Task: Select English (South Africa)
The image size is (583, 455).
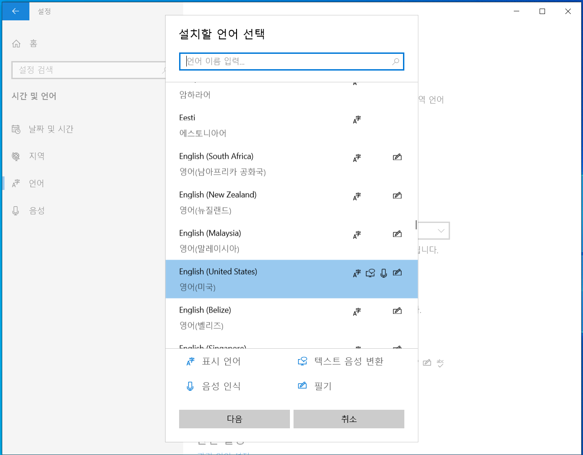Action: pos(292,164)
